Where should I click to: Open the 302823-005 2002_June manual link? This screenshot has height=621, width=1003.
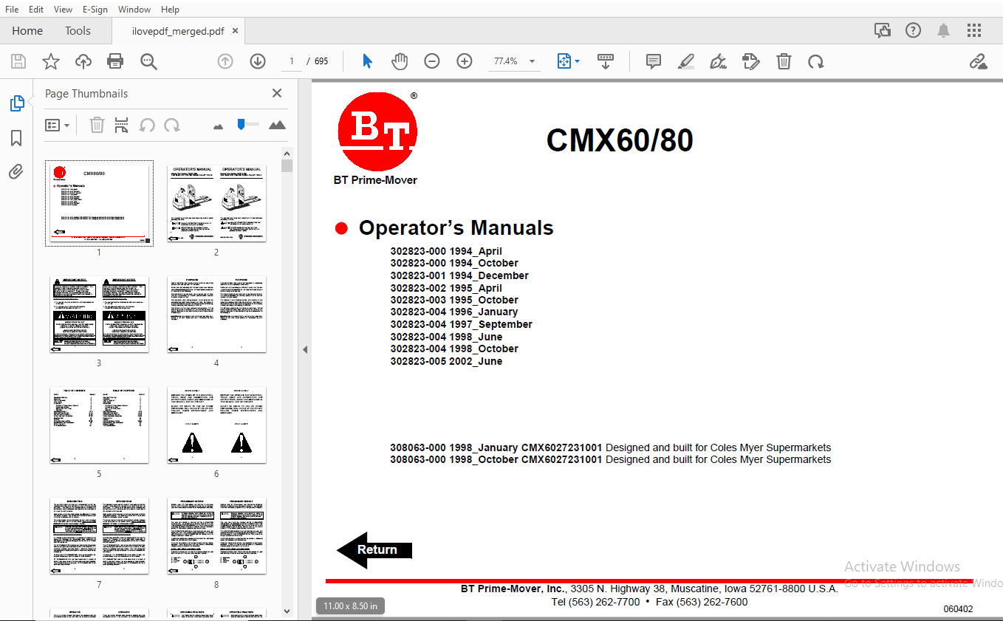[446, 361]
